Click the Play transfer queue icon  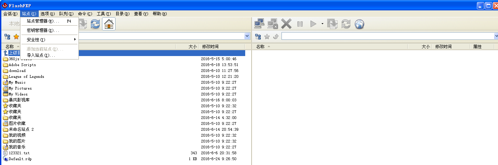[313, 24]
